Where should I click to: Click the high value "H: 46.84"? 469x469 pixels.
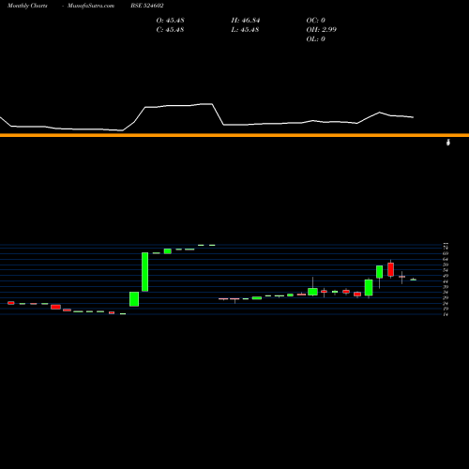tap(246, 21)
